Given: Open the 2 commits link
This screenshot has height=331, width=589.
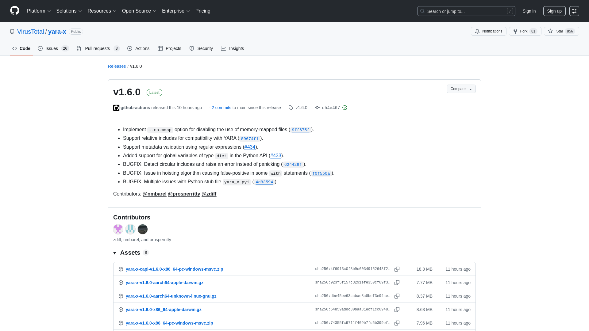Looking at the screenshot, I should point(221,108).
